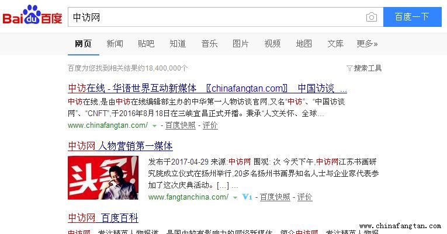The height and width of the screenshot is (234, 447).
Task: Expand arrow next to www.fangtanchina.com
Action: pos(235,198)
